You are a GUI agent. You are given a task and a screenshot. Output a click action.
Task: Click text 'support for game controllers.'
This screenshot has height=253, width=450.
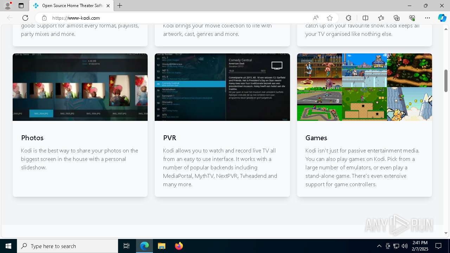pos(341,184)
